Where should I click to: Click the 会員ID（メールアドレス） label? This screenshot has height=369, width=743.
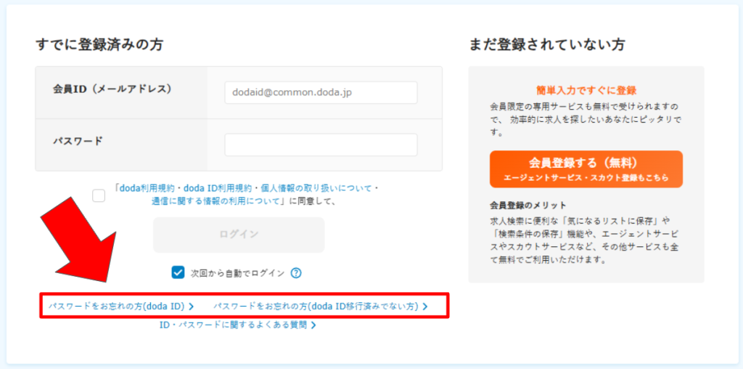[x=112, y=89]
